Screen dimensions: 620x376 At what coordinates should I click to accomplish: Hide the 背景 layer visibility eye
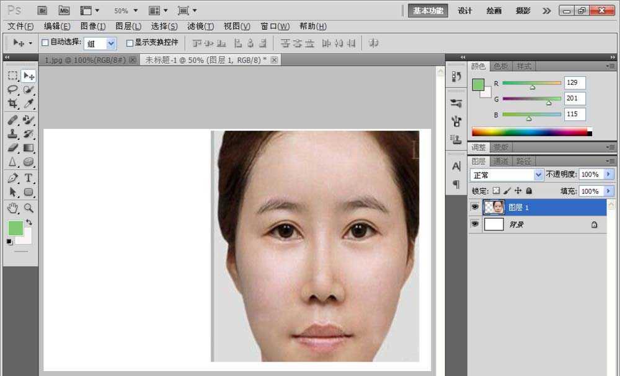(475, 224)
